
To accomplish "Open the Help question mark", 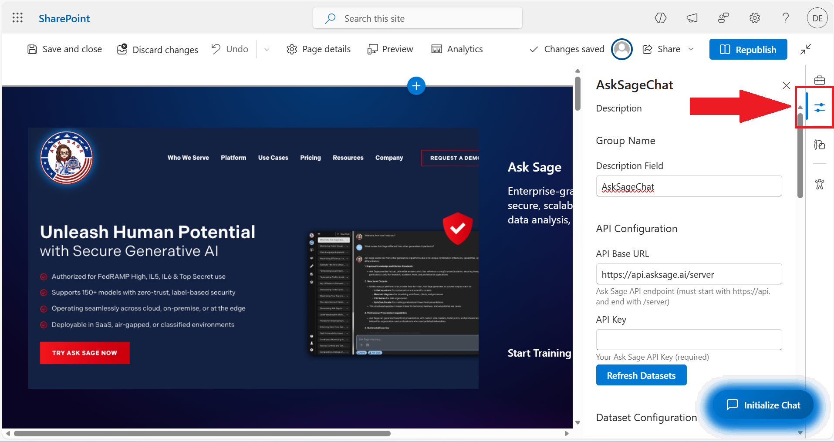I will coord(786,18).
